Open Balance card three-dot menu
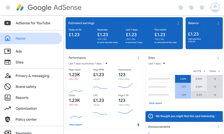 point(218,23)
